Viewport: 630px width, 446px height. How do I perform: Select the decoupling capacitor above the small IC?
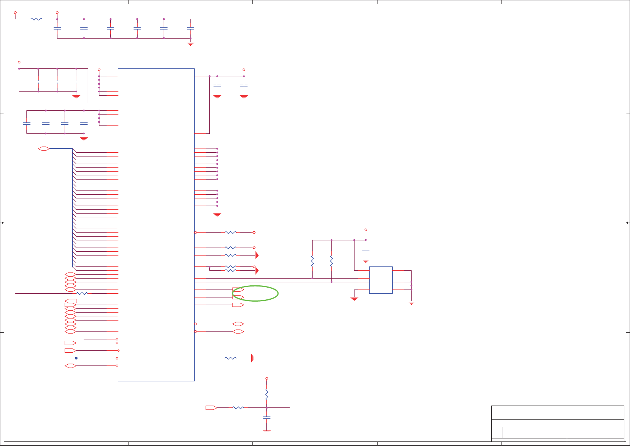click(365, 250)
